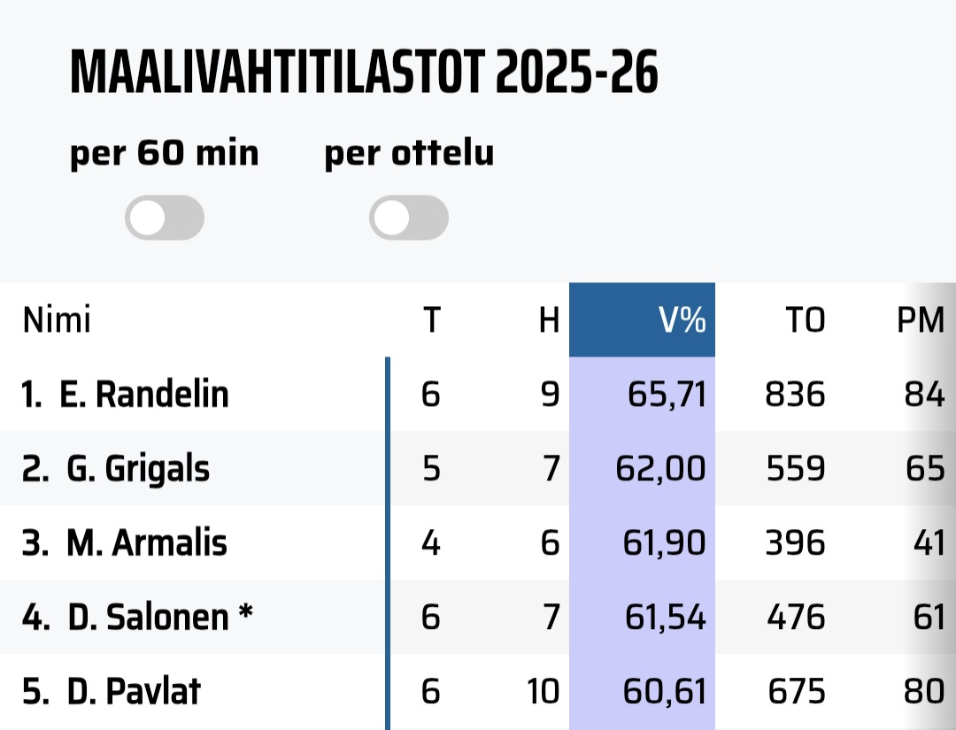Open E. Randelin player profile
This screenshot has height=730, width=956.
pos(143,394)
